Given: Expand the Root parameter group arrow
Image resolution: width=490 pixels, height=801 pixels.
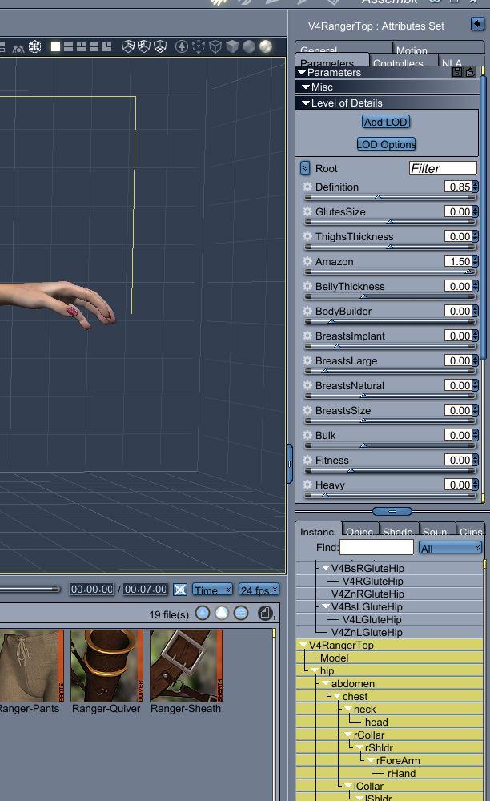Looking at the screenshot, I should [x=305, y=168].
